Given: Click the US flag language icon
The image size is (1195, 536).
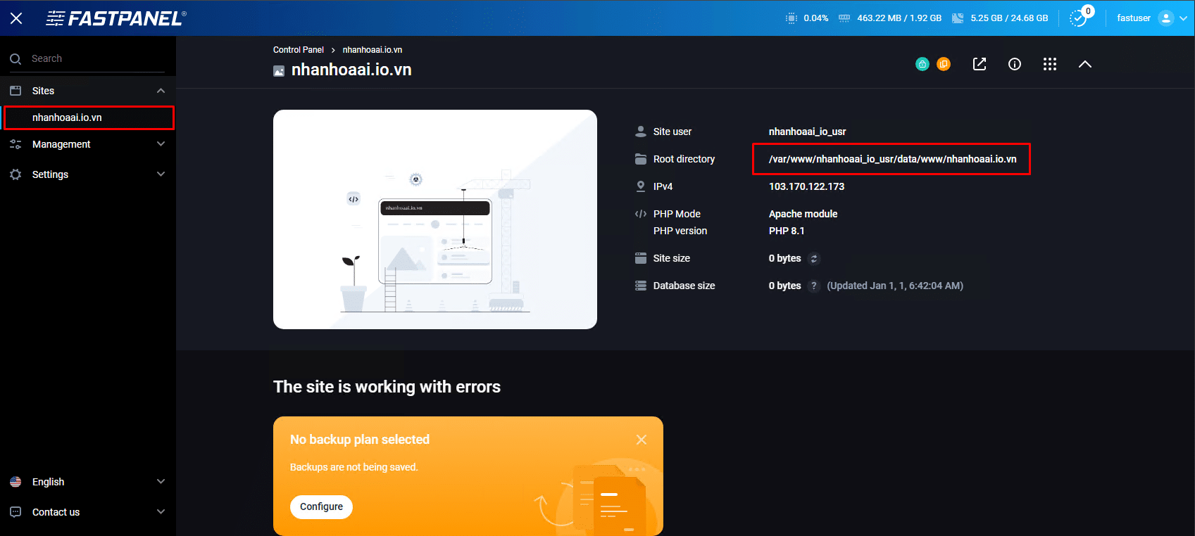Looking at the screenshot, I should pyautogui.click(x=15, y=482).
